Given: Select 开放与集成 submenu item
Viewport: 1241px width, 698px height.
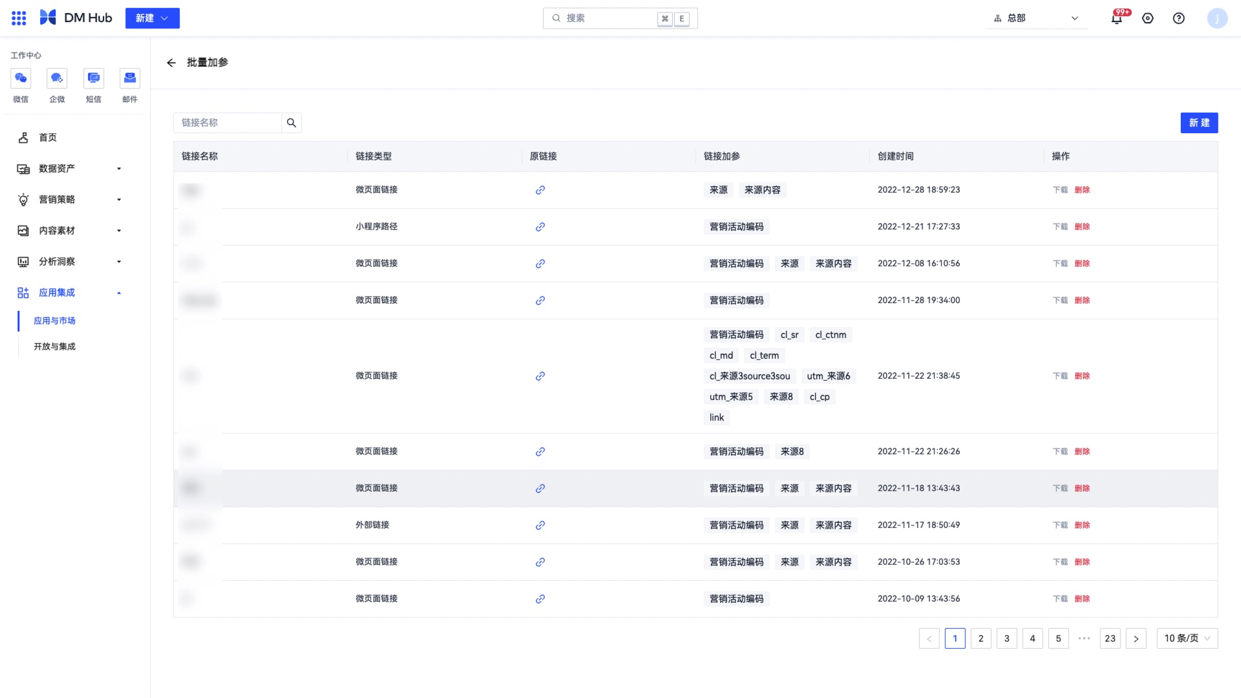Looking at the screenshot, I should coord(55,346).
